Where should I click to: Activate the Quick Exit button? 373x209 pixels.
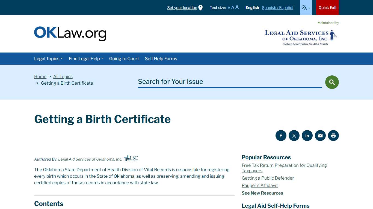click(x=327, y=7)
